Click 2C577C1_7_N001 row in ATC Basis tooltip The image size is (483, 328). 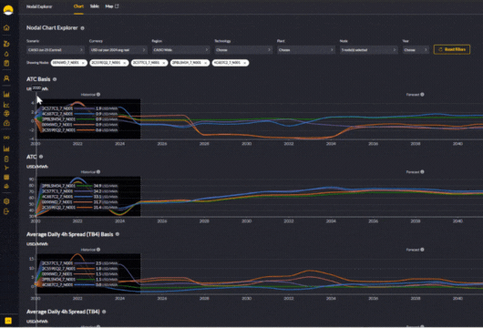[79, 108]
